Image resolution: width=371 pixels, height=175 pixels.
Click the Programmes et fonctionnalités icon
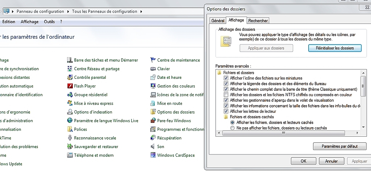pos(153,129)
